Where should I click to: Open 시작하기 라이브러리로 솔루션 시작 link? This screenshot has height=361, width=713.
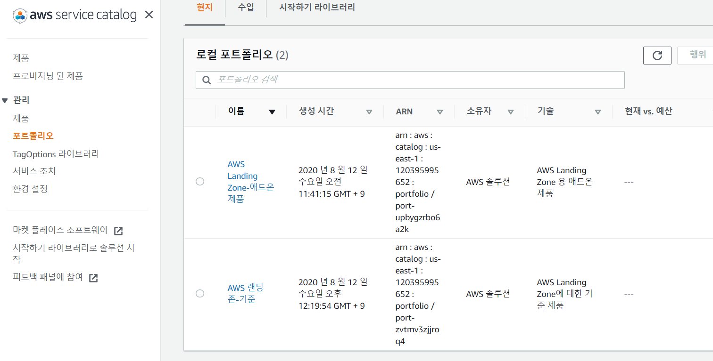pos(74,253)
